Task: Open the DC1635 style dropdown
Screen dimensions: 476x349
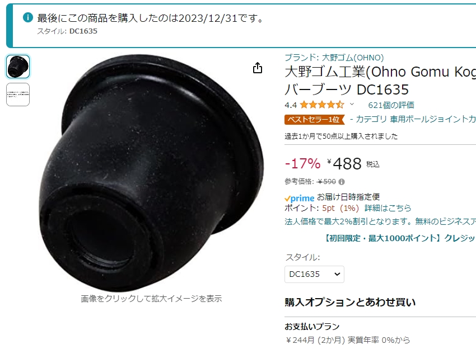Action: [314, 274]
